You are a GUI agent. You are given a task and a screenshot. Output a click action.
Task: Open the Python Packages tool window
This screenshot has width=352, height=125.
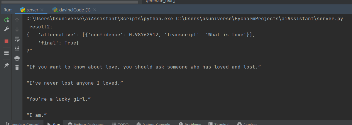pos(85,124)
